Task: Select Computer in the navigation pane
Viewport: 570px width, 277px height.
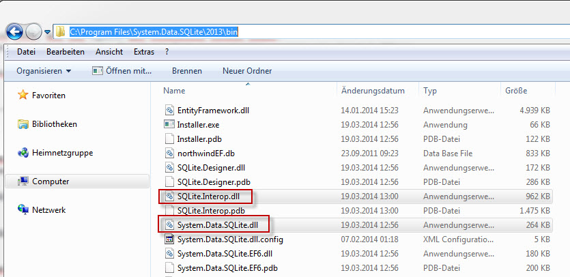Action: 51,181
